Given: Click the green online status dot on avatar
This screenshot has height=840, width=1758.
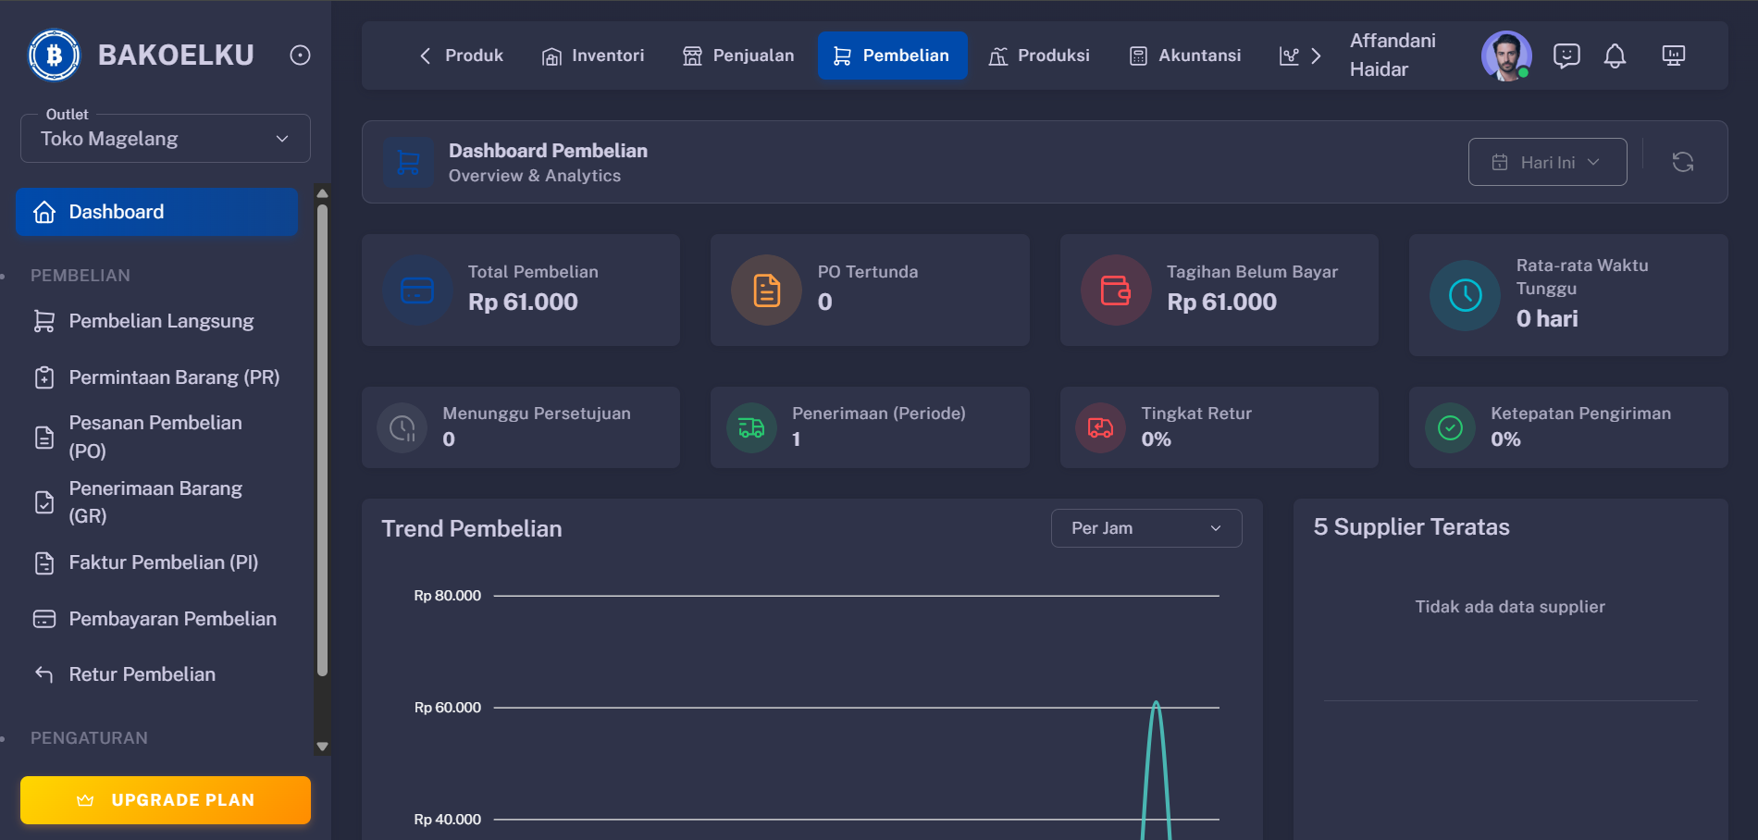Looking at the screenshot, I should (1524, 71).
